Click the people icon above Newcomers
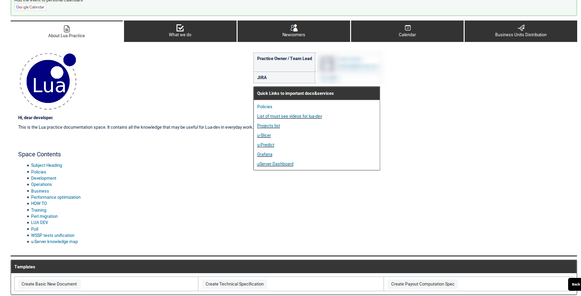581x296 pixels. [294, 28]
